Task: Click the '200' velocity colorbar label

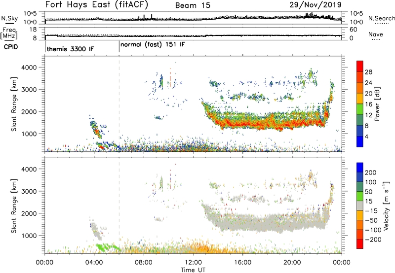Action: point(371,172)
